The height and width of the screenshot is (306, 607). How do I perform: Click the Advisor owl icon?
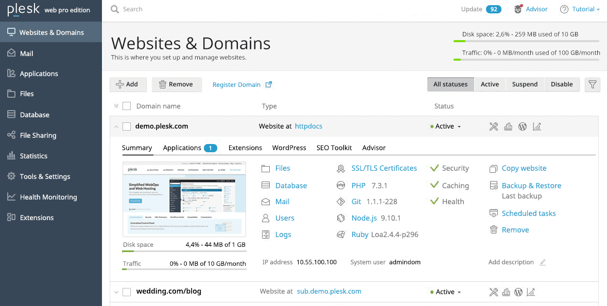coord(518,9)
